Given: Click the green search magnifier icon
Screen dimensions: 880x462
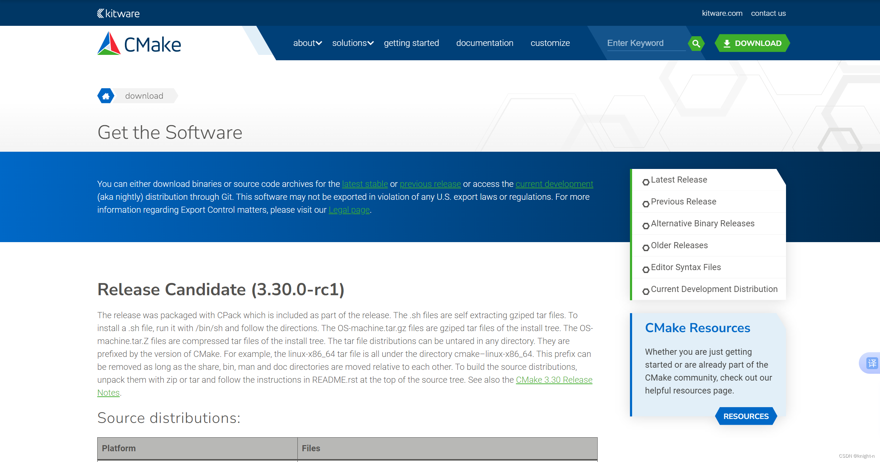Looking at the screenshot, I should [696, 43].
